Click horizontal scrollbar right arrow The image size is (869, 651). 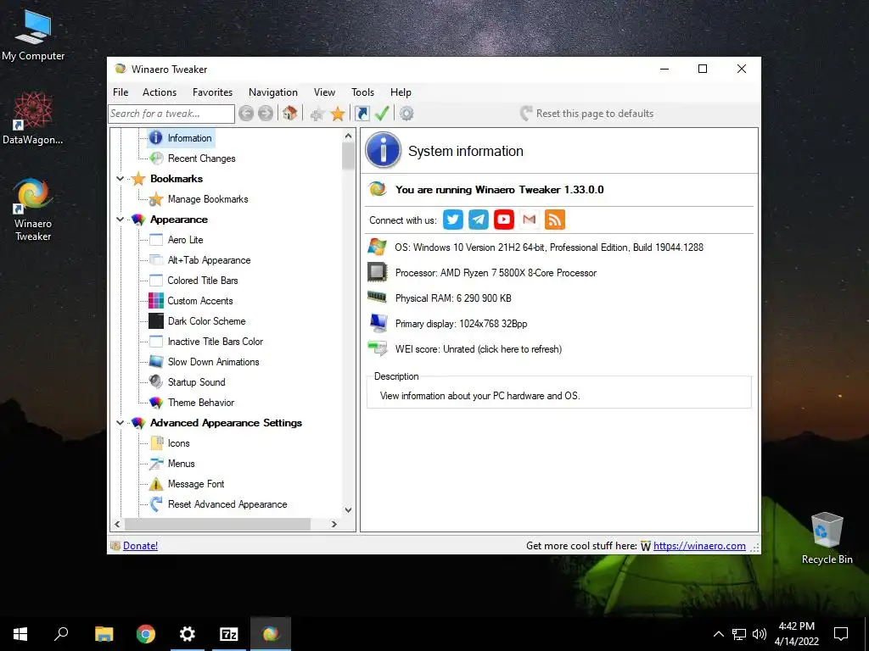click(334, 524)
